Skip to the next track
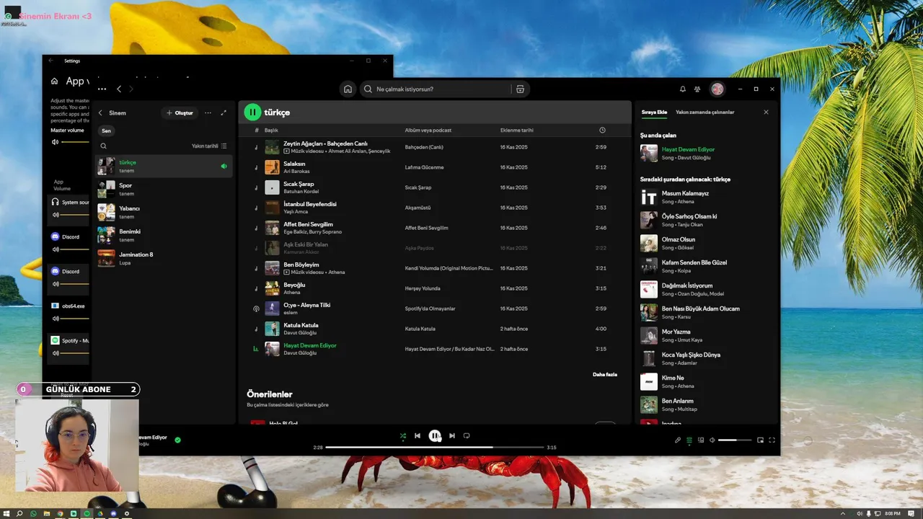923x519 pixels. coord(452,435)
